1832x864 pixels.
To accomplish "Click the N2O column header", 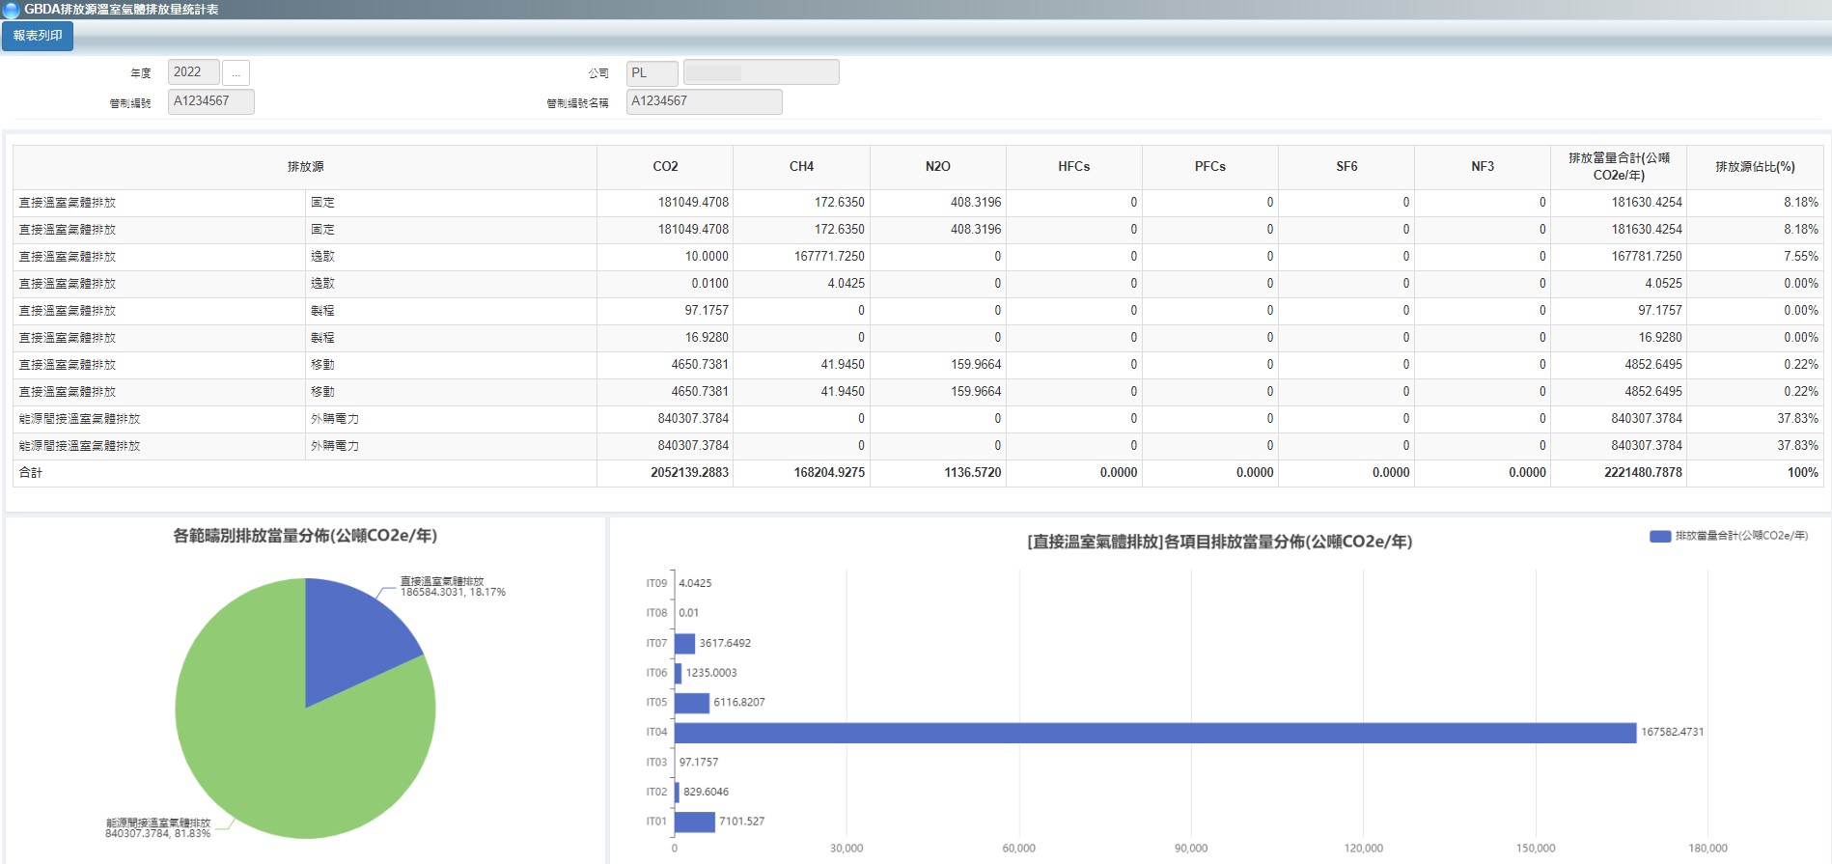I will (937, 167).
